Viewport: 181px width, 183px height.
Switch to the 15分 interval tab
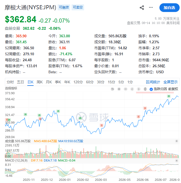[111, 82]
